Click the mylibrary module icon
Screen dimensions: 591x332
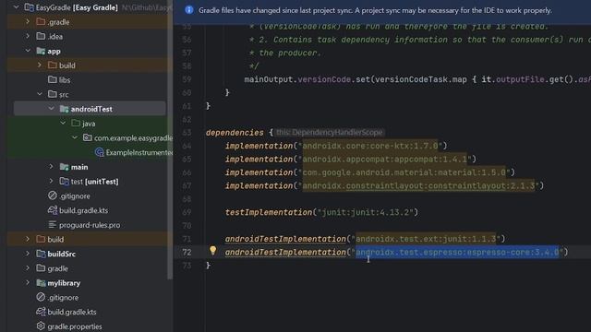tap(41, 283)
